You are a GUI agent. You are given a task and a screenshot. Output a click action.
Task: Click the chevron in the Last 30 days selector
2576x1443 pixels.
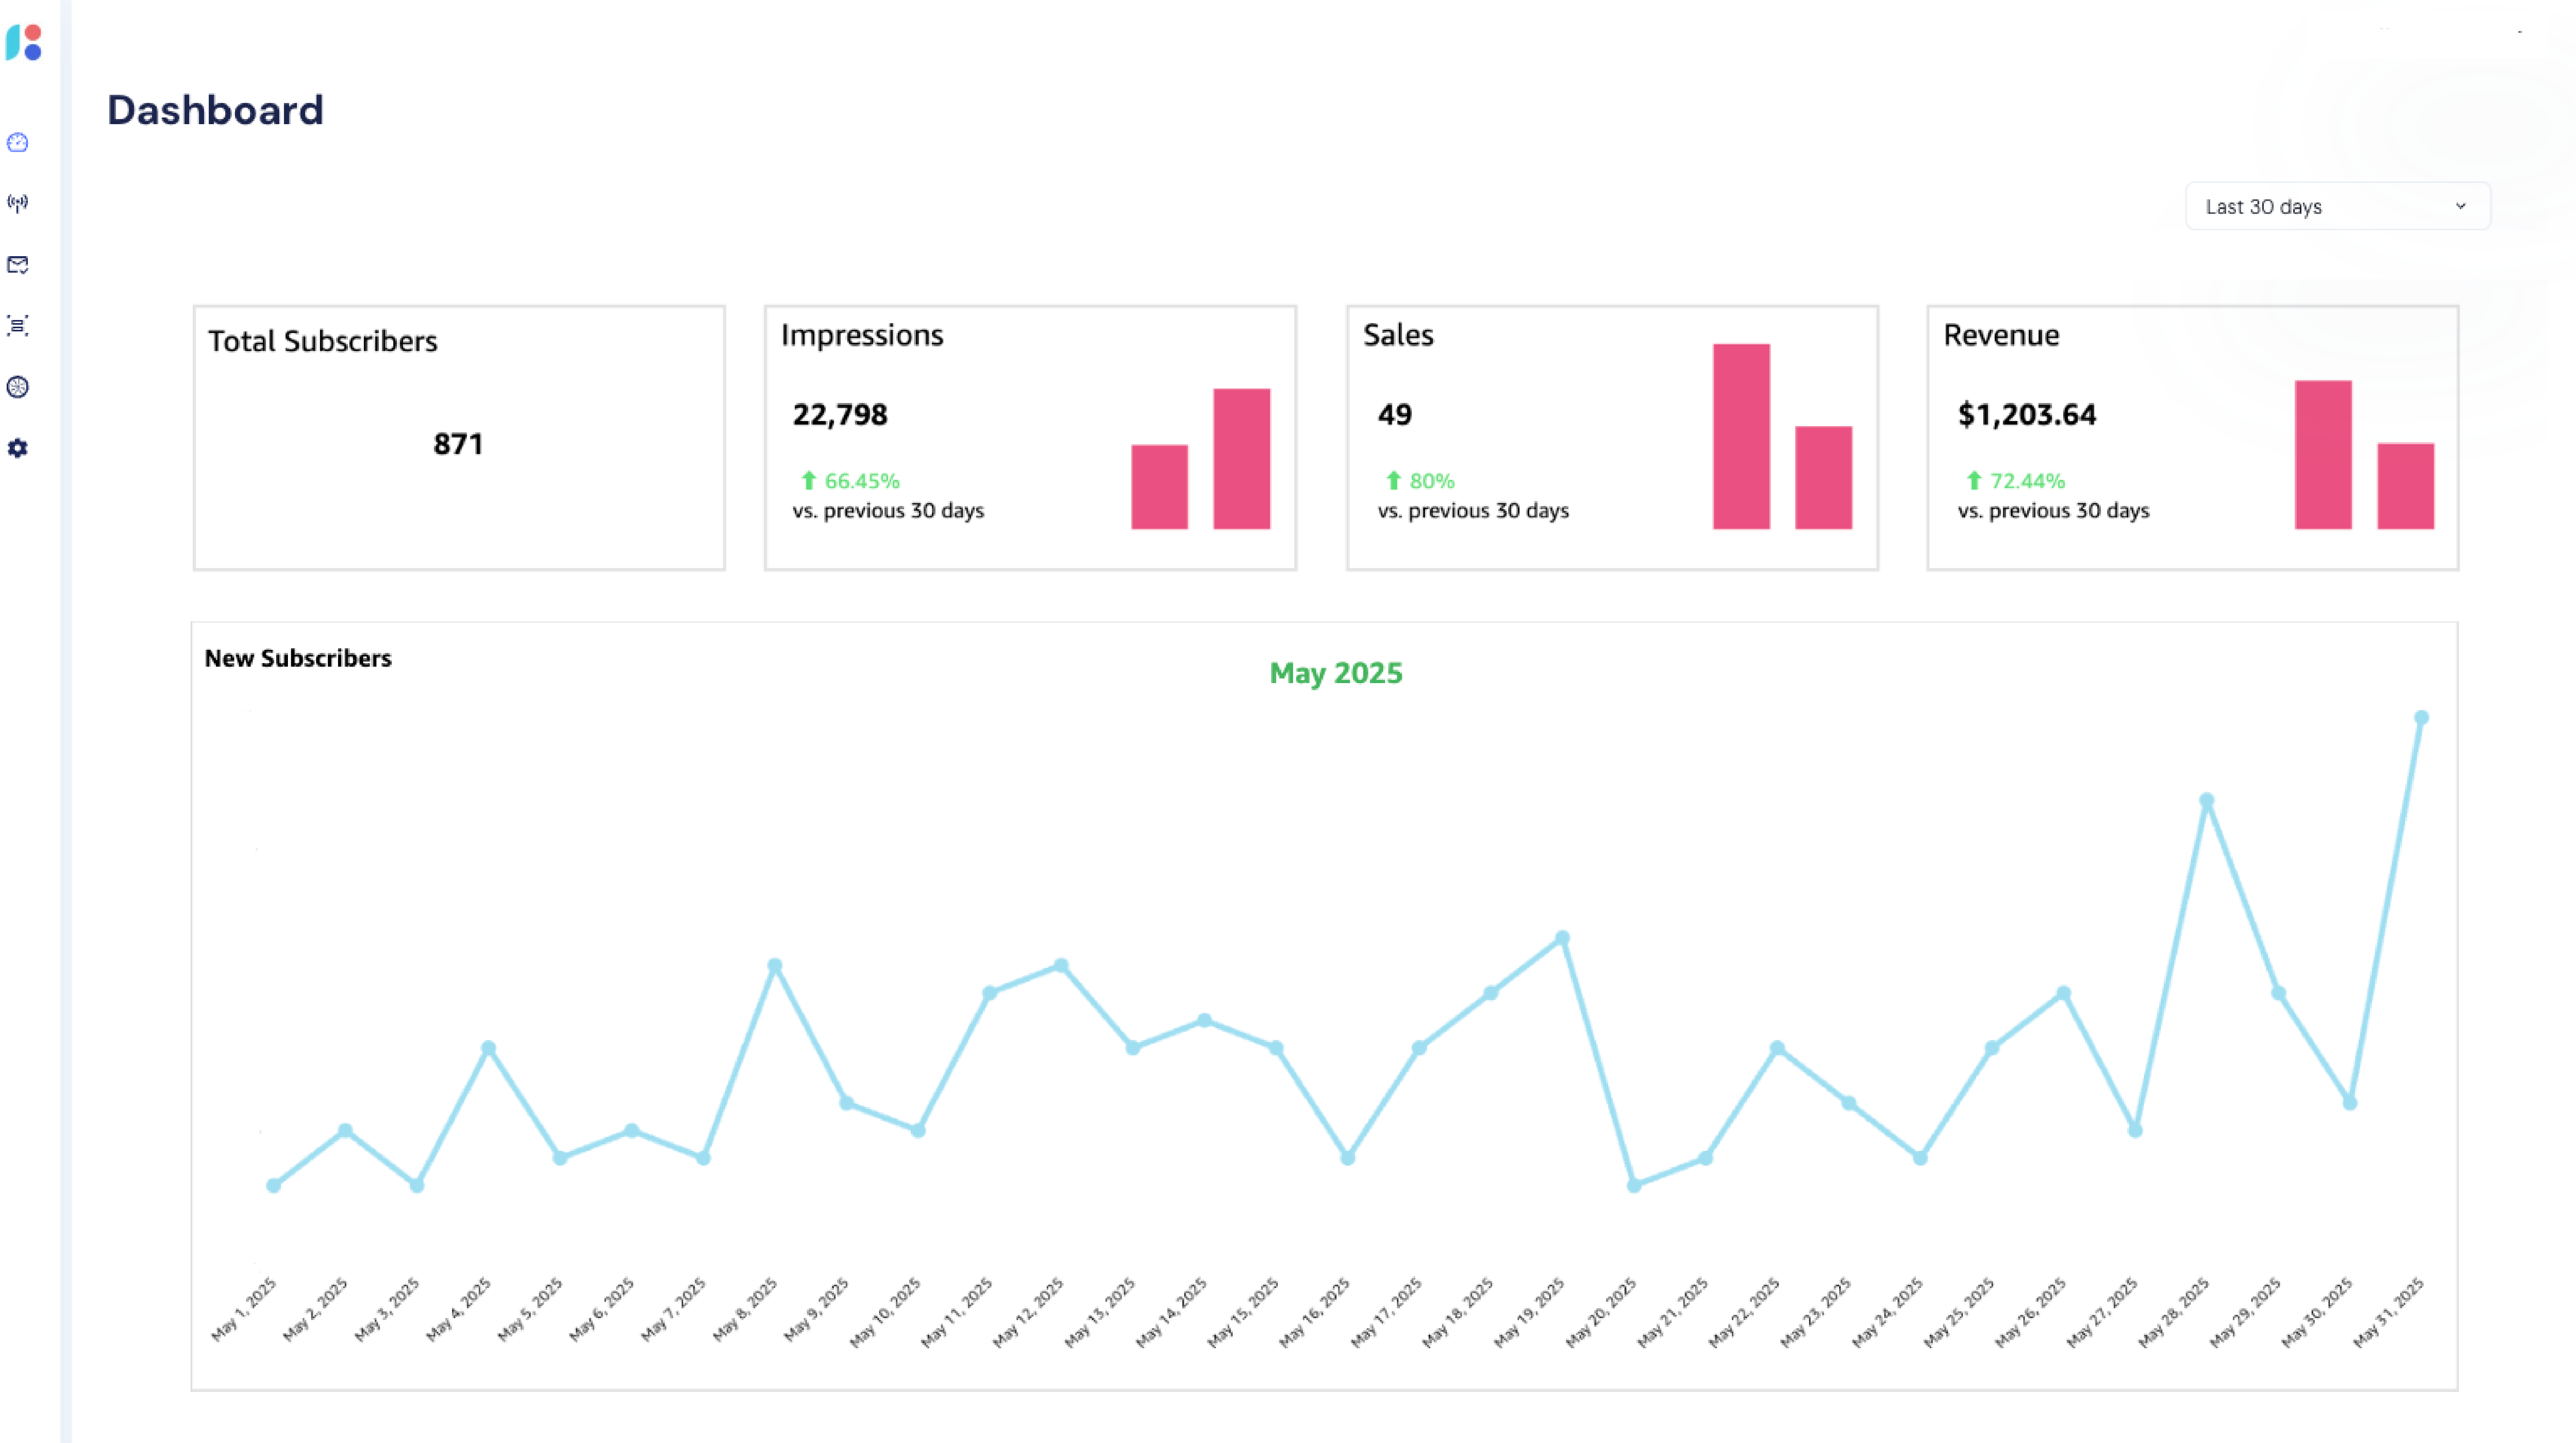click(x=2461, y=206)
